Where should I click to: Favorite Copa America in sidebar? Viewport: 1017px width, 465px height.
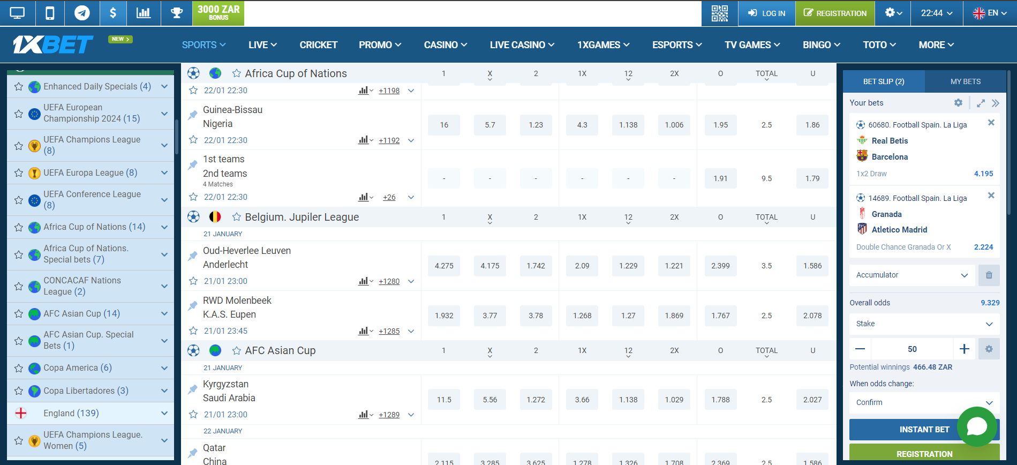point(19,369)
